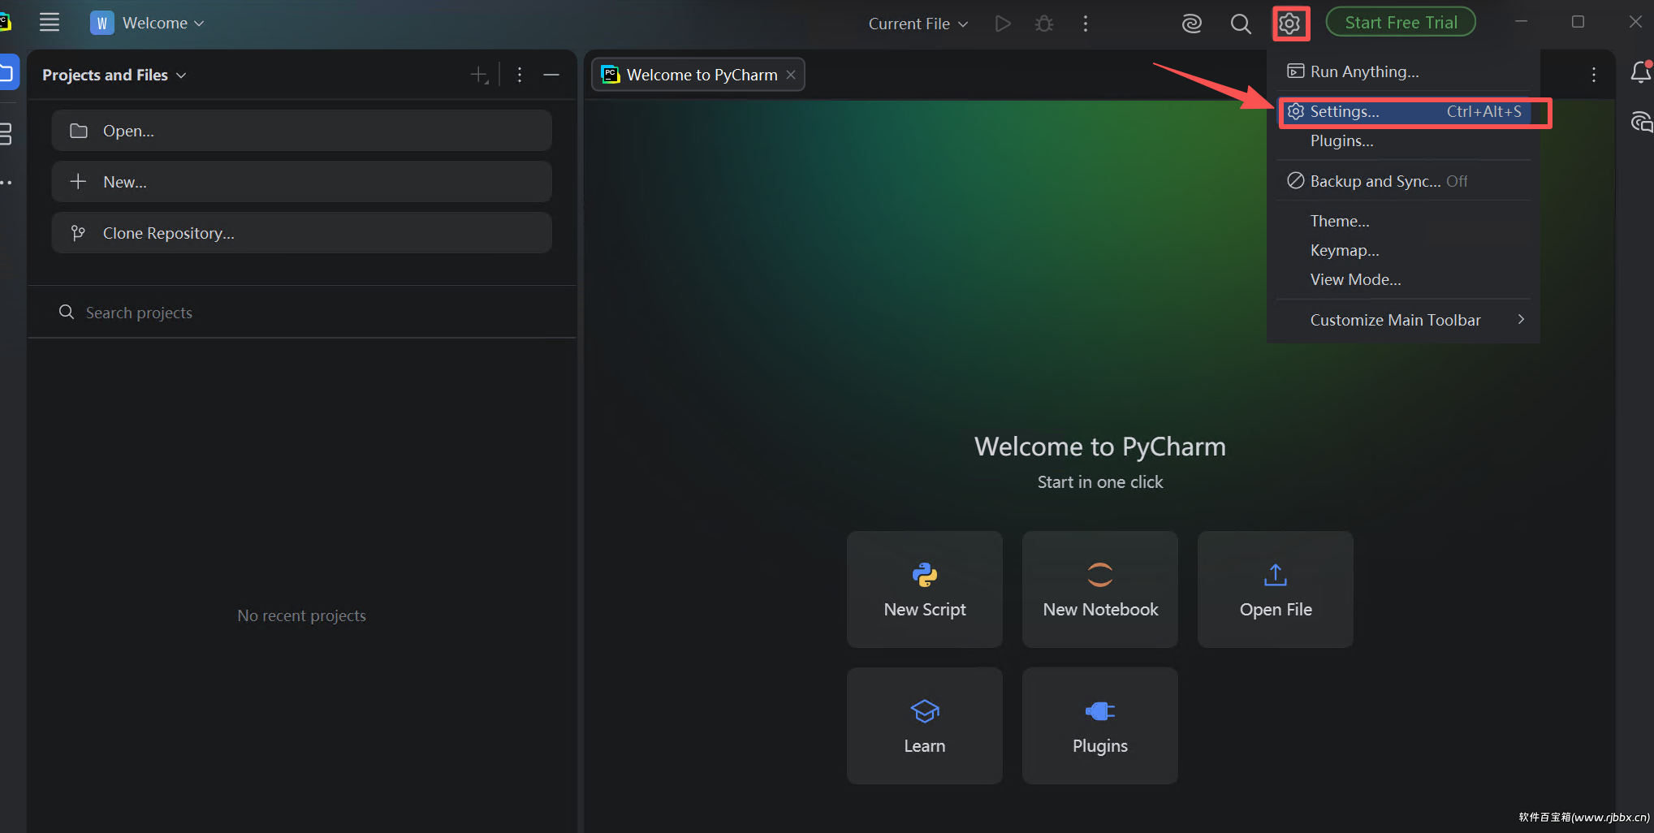Click the Start Free Trial button
1654x833 pixels.
coord(1401,22)
